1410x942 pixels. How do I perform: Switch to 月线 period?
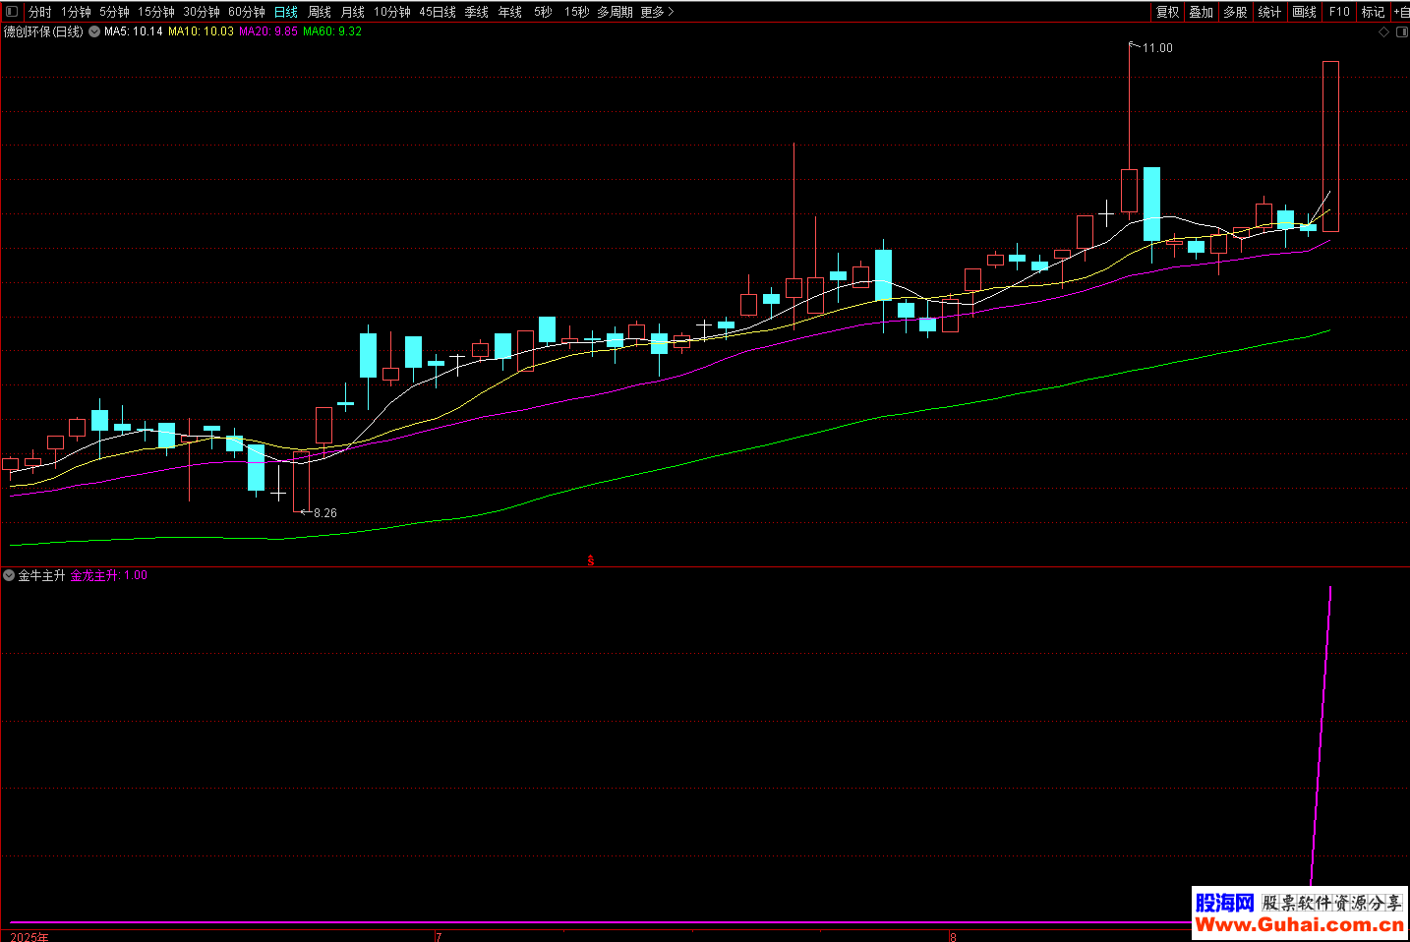pyautogui.click(x=353, y=12)
